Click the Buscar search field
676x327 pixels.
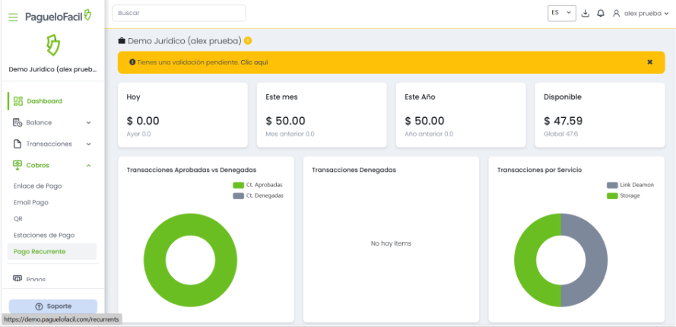click(x=179, y=13)
